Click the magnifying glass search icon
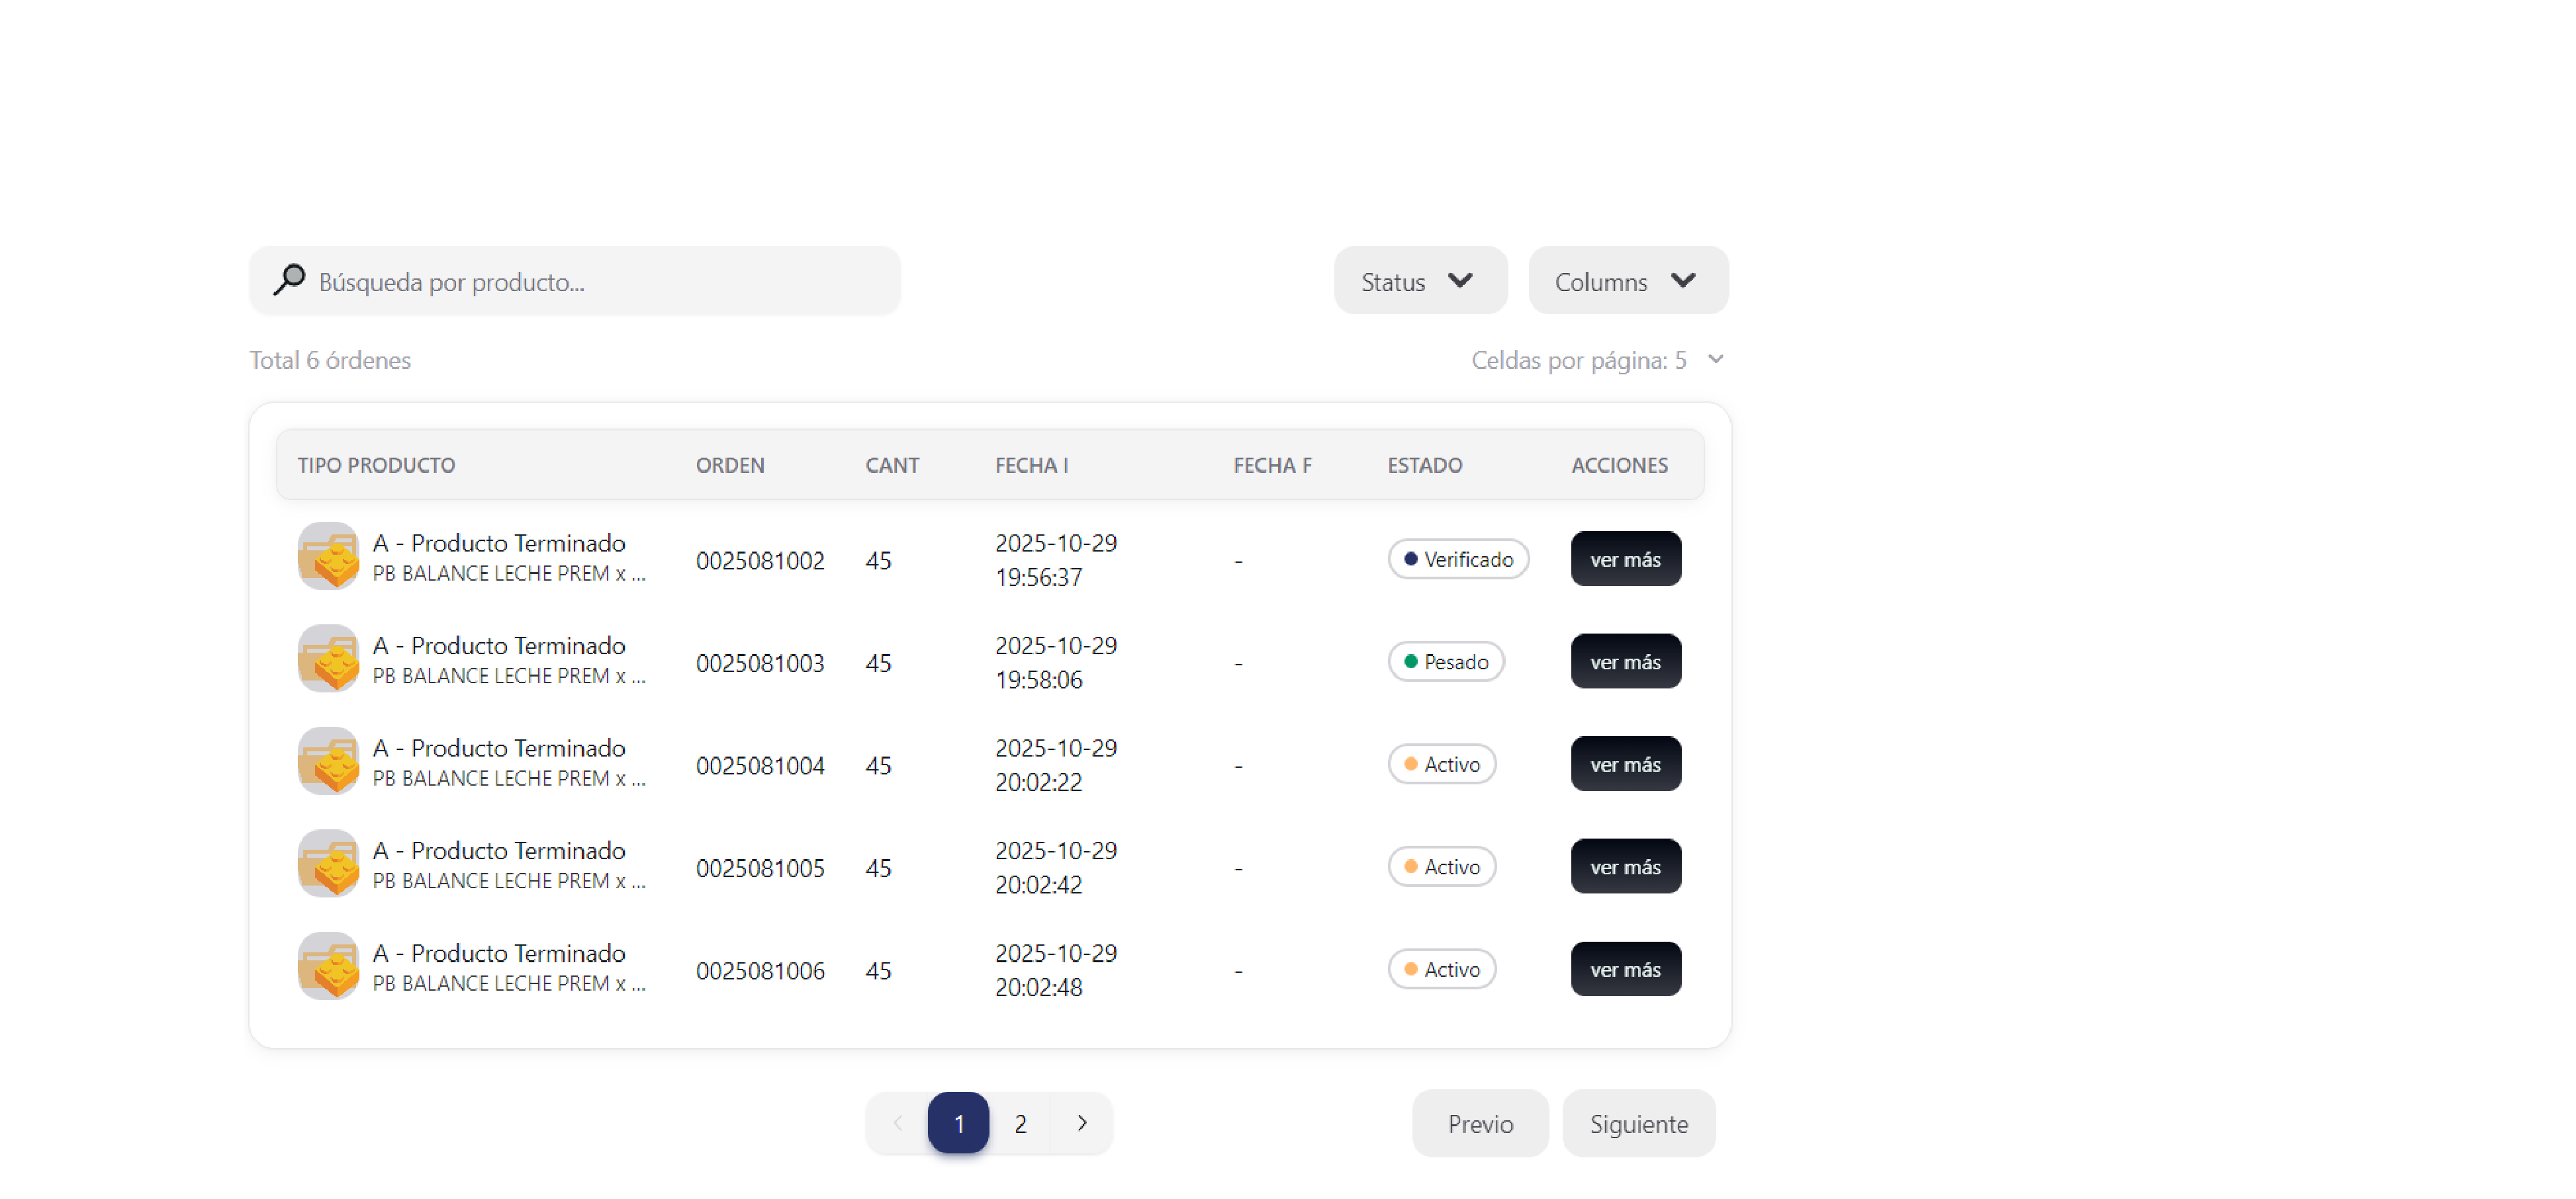Image resolution: width=2576 pixels, height=1199 pixels. [289, 281]
